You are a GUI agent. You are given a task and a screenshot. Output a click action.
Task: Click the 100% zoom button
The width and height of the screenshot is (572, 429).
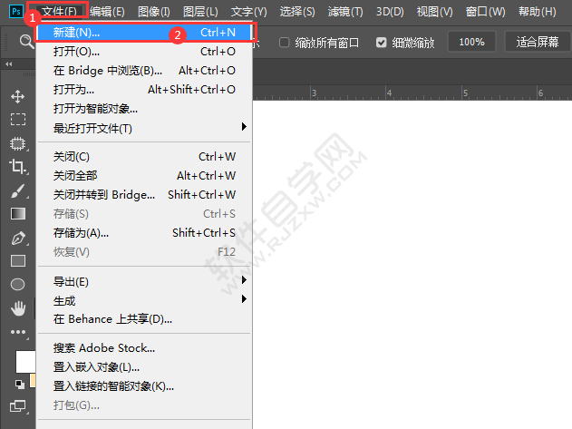pyautogui.click(x=471, y=42)
